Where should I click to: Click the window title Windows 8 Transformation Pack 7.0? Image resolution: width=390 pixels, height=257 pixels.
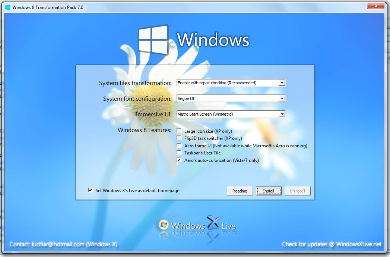pos(48,7)
